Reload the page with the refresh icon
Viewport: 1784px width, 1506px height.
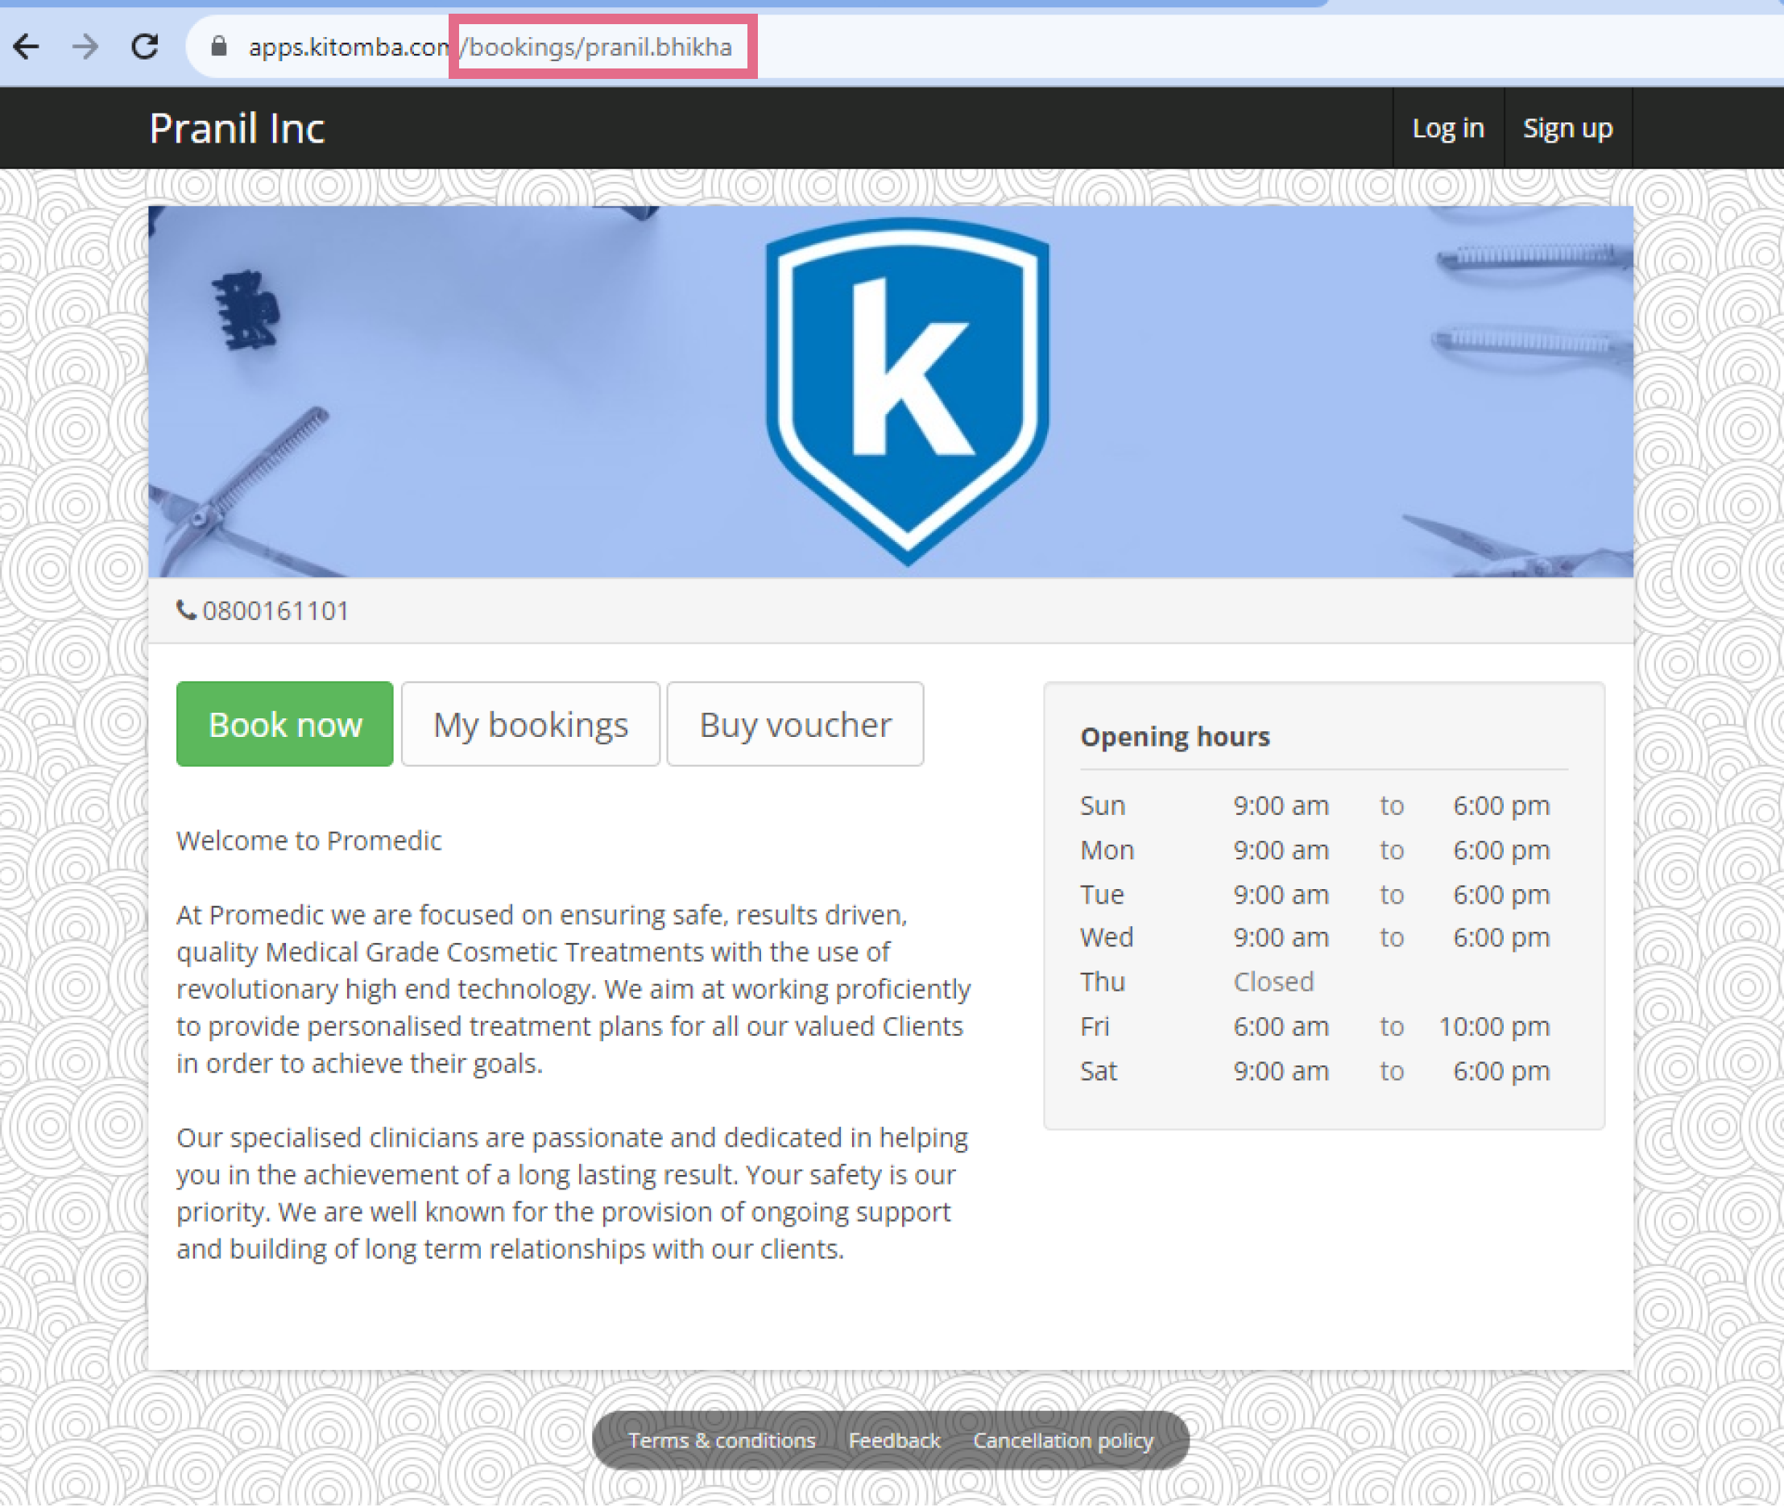[x=144, y=46]
